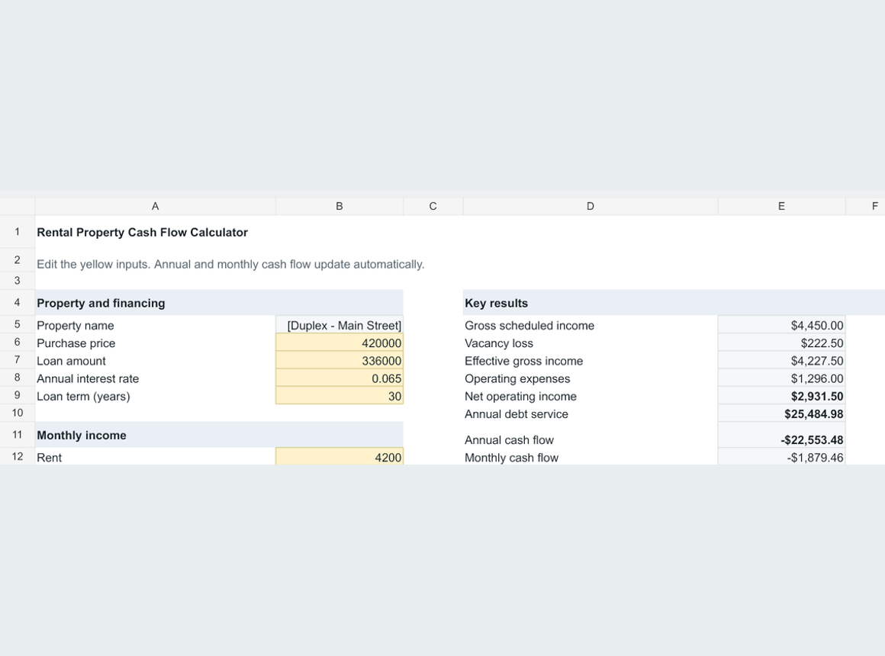The height and width of the screenshot is (656, 885).
Task: Click column C header
Action: click(433, 206)
